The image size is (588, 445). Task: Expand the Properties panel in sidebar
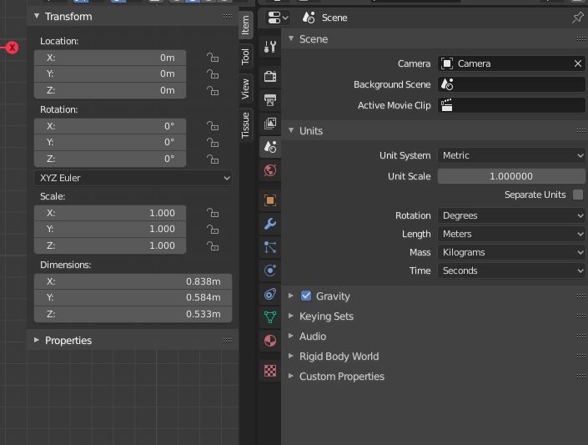(x=37, y=341)
